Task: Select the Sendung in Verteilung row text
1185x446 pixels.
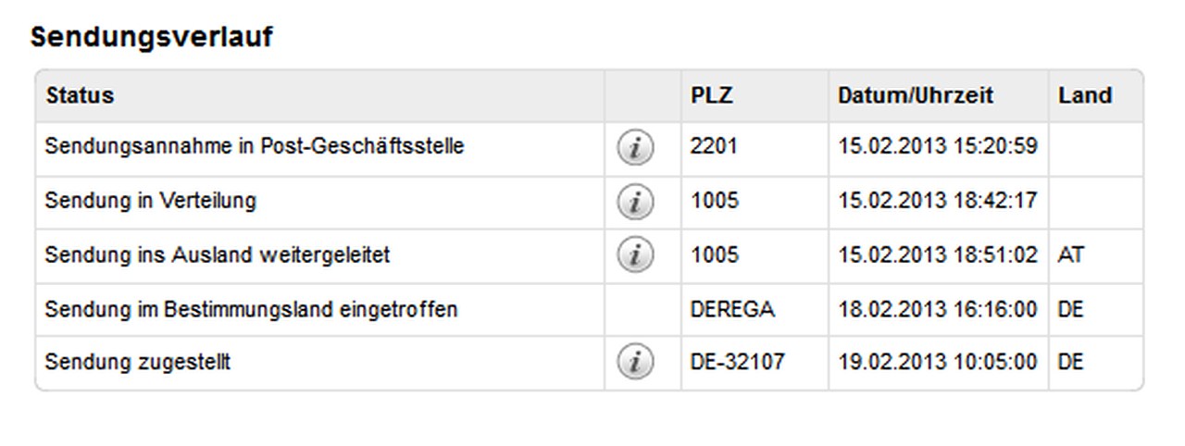Action: click(150, 200)
